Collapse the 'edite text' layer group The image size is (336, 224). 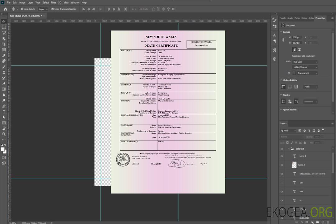pyautogui.click(x=289, y=149)
